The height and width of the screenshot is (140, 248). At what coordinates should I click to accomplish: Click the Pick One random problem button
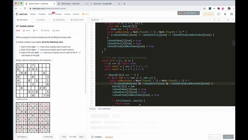(48, 137)
